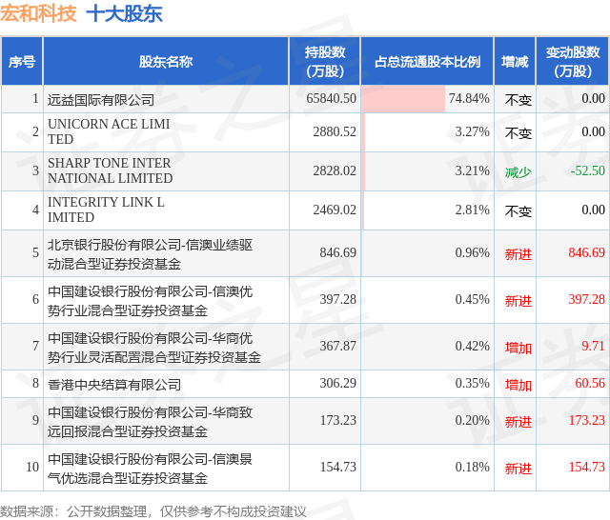Viewport: 610px width, 520px height.
Task: Click the 占总流通股本比例 column header
Action: tap(427, 61)
